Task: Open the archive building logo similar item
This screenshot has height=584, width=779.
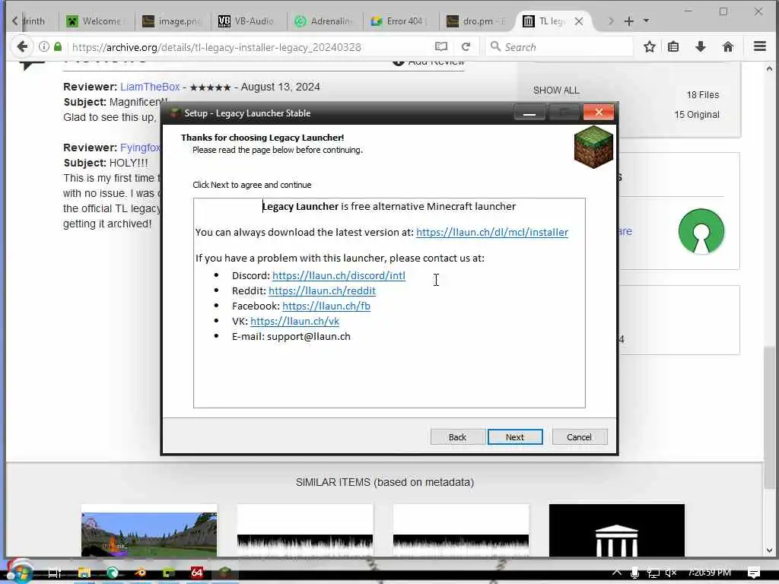Action: (616, 530)
